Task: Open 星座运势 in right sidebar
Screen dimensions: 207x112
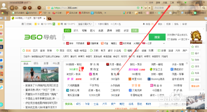Action: (195, 86)
